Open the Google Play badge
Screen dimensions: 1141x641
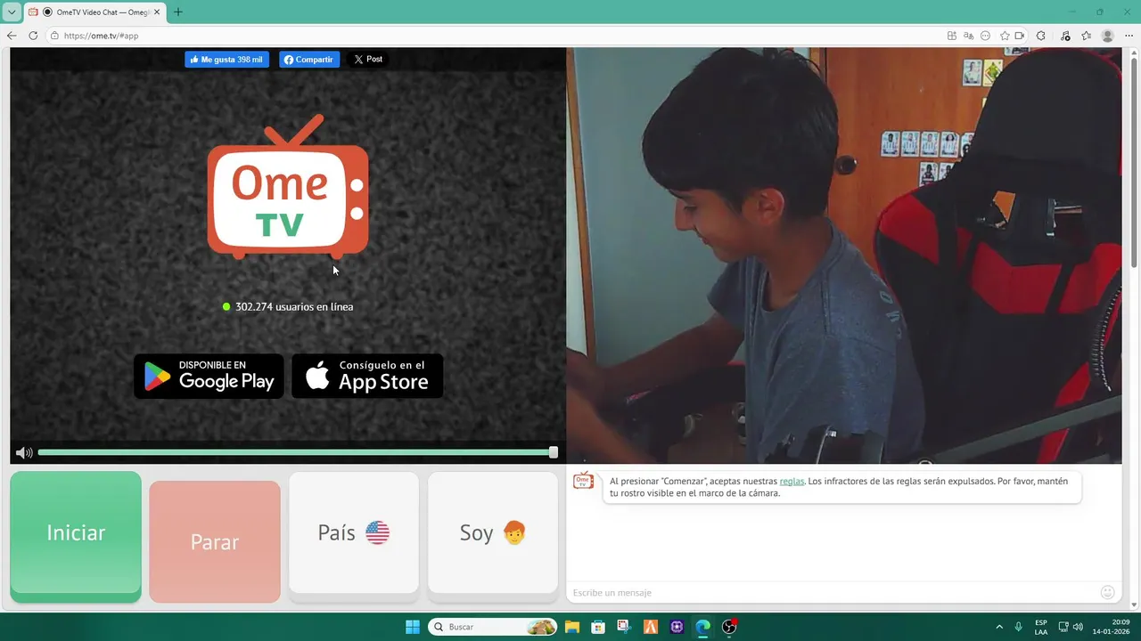(x=209, y=376)
